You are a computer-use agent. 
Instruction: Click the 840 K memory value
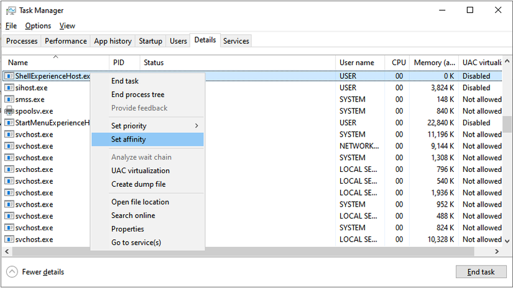tap(445, 111)
